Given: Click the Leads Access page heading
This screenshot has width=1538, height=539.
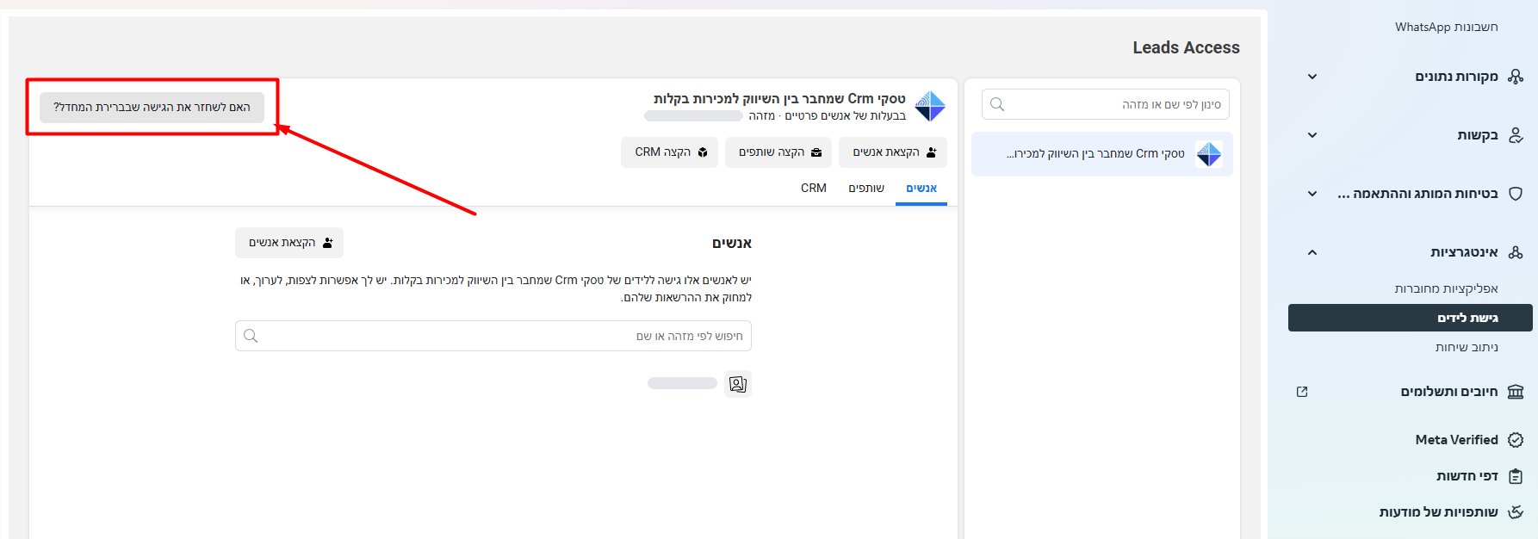Looking at the screenshot, I should coord(1186,48).
